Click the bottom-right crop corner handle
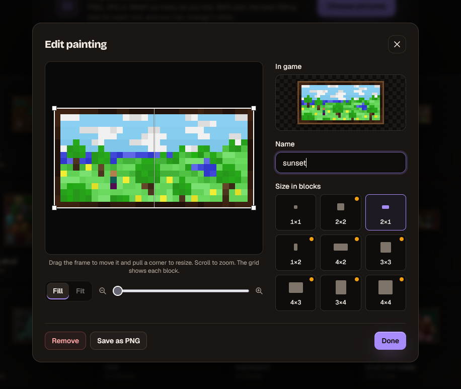461x389 pixels. pos(254,208)
